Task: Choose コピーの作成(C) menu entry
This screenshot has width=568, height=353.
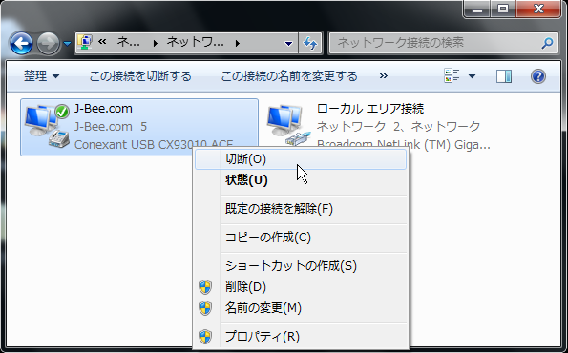Action: point(301,238)
